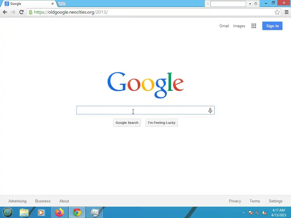
Task: Open the About footer link
Action: click(x=64, y=201)
